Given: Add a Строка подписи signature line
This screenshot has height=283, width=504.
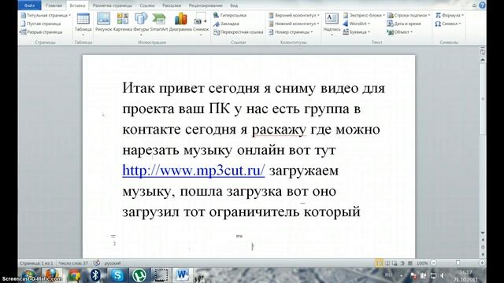Looking at the screenshot, I should 409,15.
